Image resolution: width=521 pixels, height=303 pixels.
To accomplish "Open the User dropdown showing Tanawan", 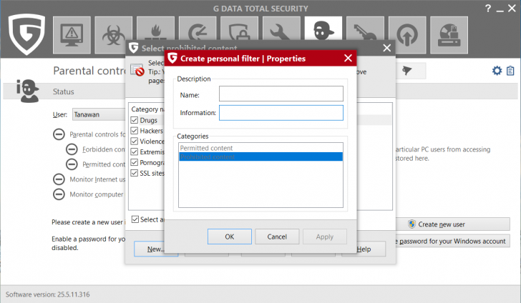I will [99, 114].
